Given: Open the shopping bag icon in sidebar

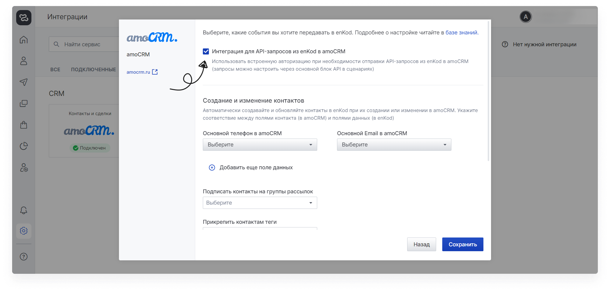Looking at the screenshot, I should pos(24,125).
